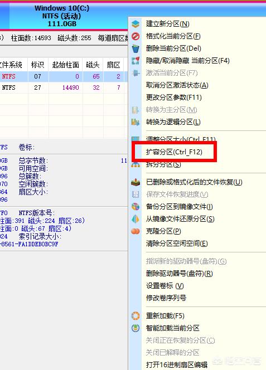Select 建立新分区(N) menu entry
The height and width of the screenshot is (370, 266).
tap(167, 24)
